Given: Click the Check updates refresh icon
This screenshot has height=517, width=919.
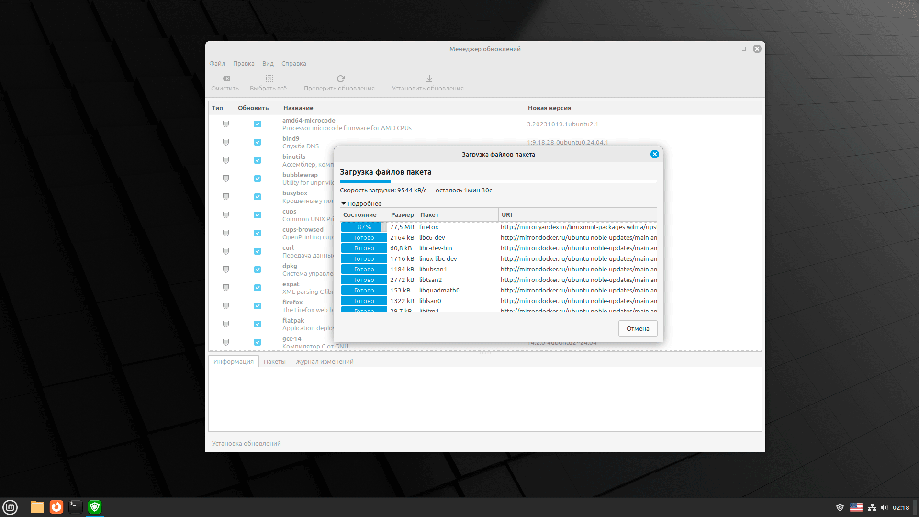Looking at the screenshot, I should click(340, 79).
